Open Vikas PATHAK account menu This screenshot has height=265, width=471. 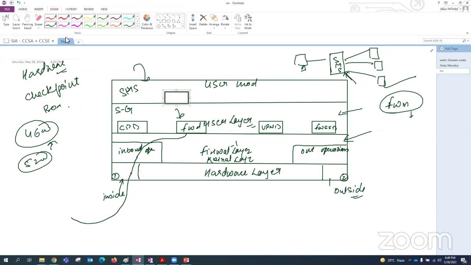450,9
